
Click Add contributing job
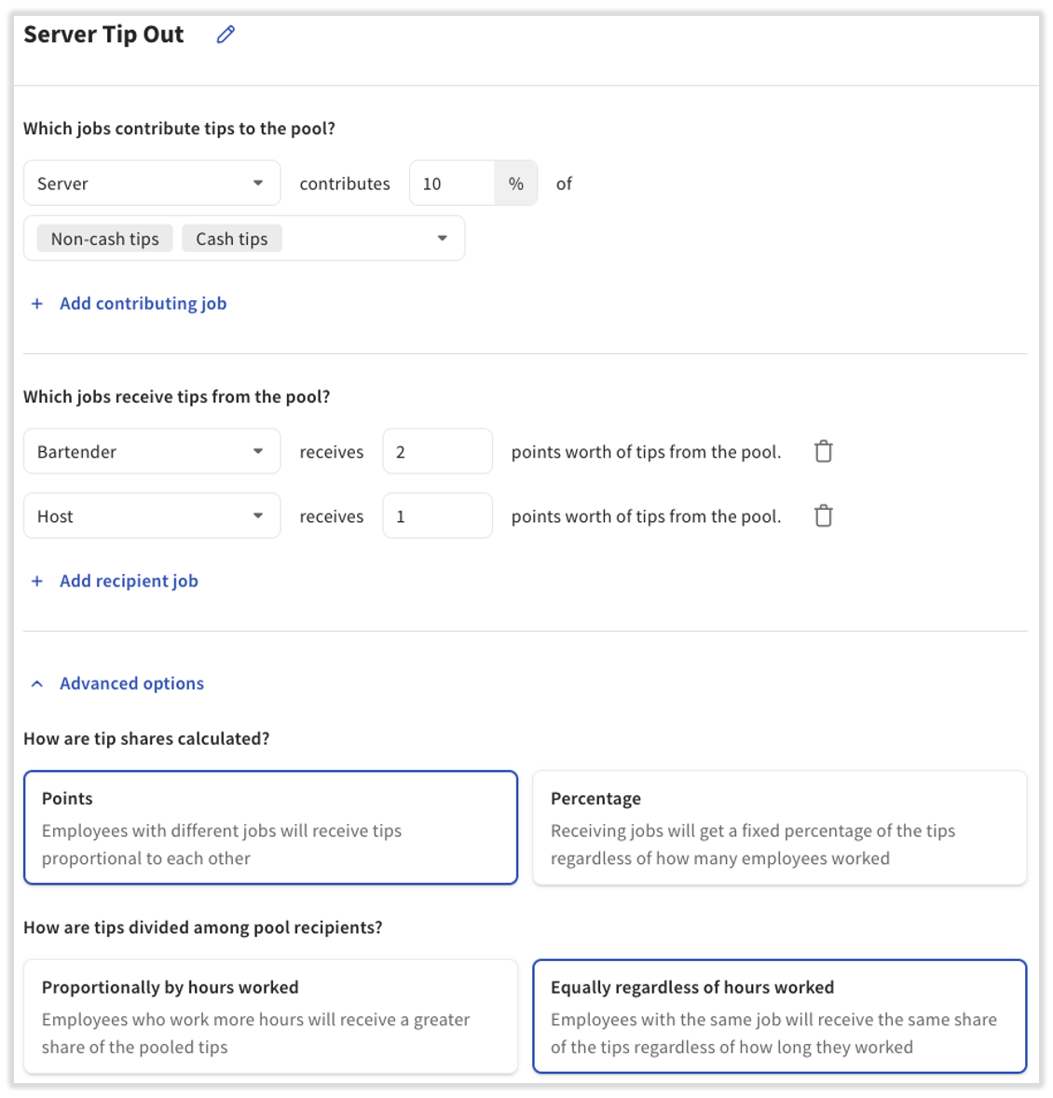tap(143, 303)
